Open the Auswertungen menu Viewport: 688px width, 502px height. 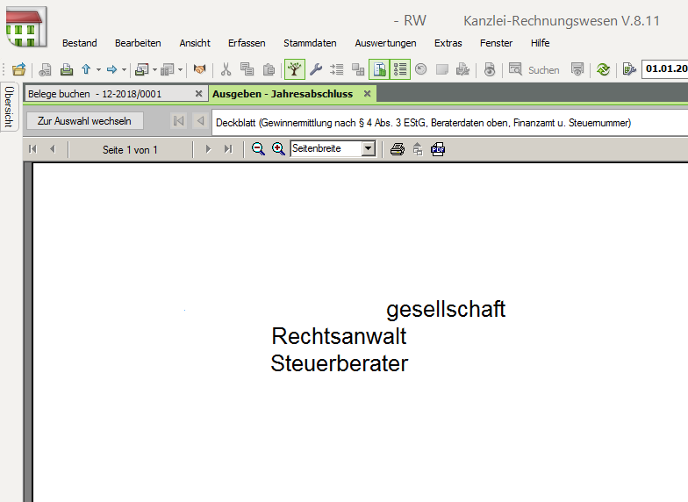(x=385, y=43)
